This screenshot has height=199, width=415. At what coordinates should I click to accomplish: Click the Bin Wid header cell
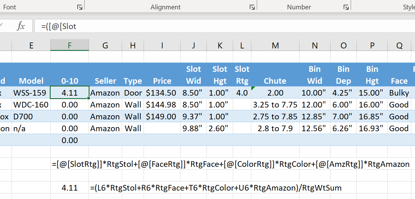click(x=315, y=75)
